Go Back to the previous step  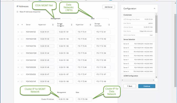(x=130, y=86)
